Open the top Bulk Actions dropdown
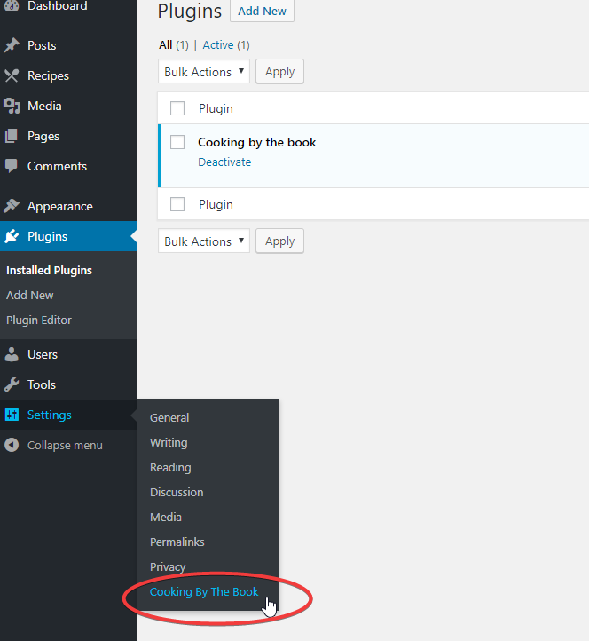Screen dimensions: 589x641 coord(204,72)
